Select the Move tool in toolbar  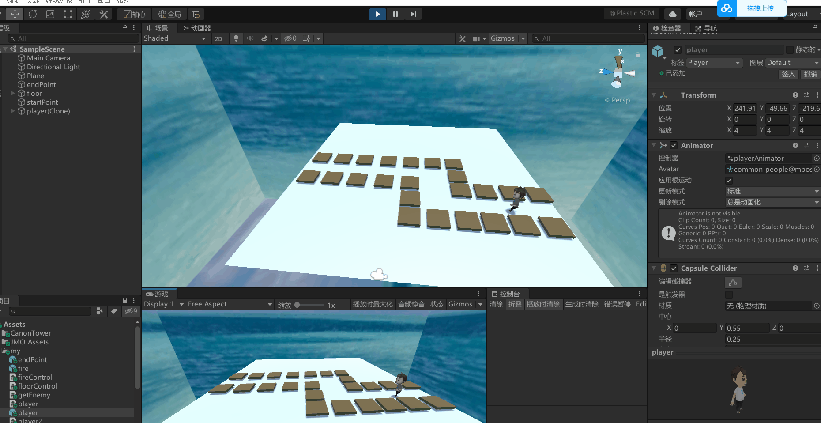[x=15, y=14]
